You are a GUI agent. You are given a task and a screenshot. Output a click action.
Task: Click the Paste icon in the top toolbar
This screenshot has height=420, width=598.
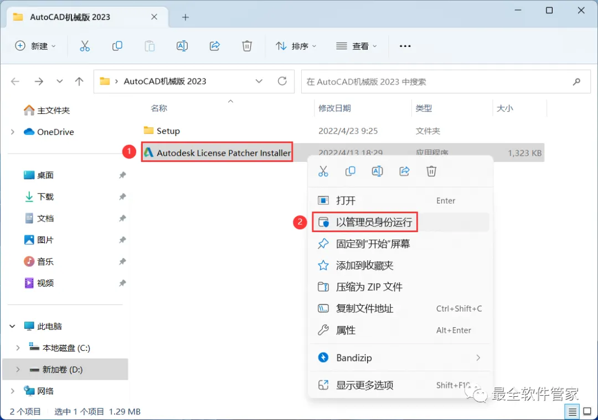tap(149, 46)
